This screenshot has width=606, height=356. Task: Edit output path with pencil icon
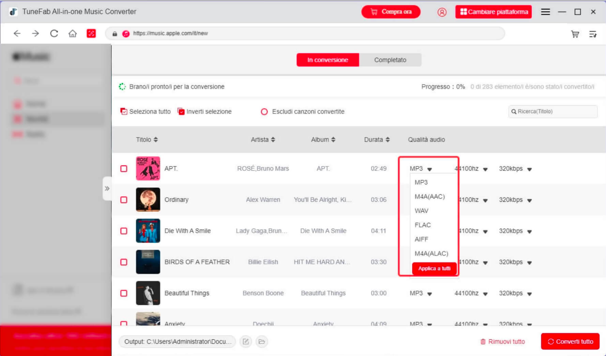[246, 341]
